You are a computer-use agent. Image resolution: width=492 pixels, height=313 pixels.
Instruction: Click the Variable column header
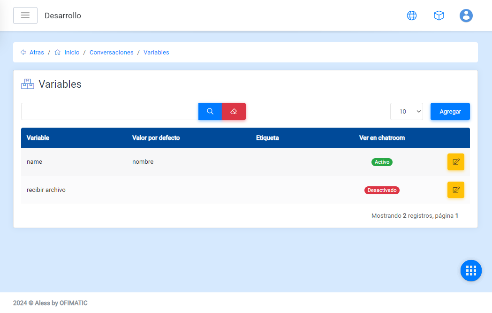38,138
